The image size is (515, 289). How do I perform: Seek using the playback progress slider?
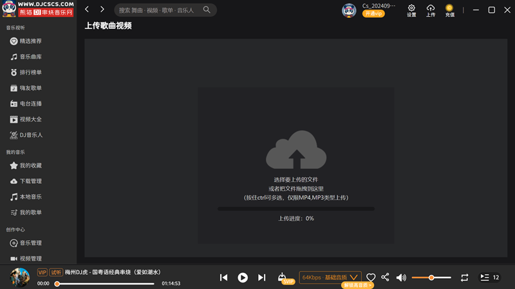(106, 283)
